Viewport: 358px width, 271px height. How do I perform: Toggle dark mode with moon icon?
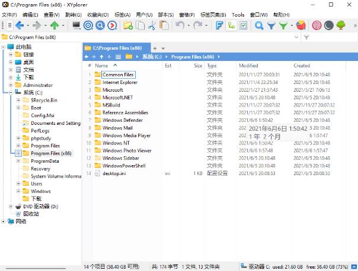pyautogui.click(x=329, y=25)
